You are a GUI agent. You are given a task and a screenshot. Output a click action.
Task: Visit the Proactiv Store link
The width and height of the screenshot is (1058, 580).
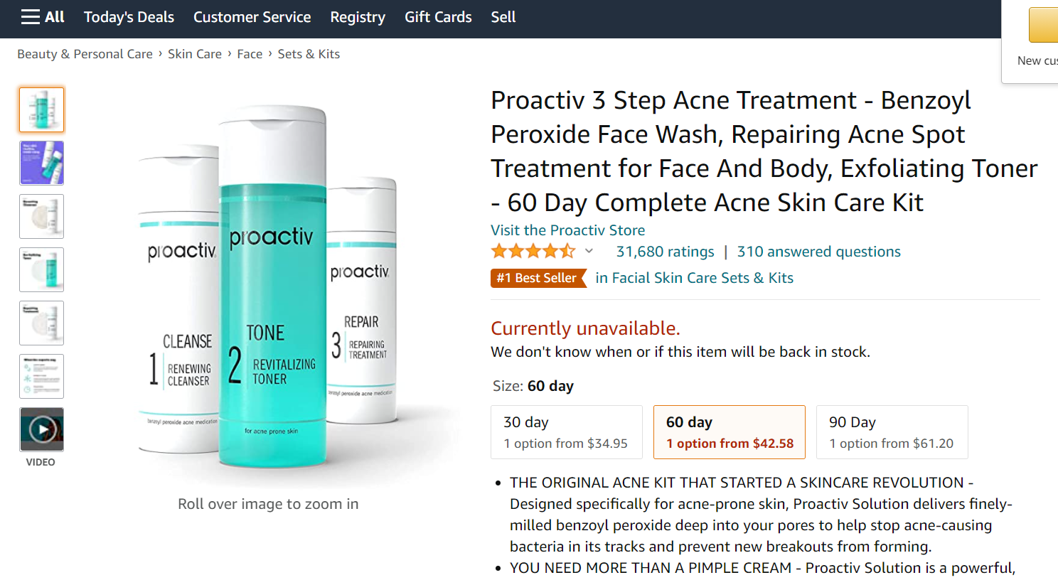click(567, 230)
